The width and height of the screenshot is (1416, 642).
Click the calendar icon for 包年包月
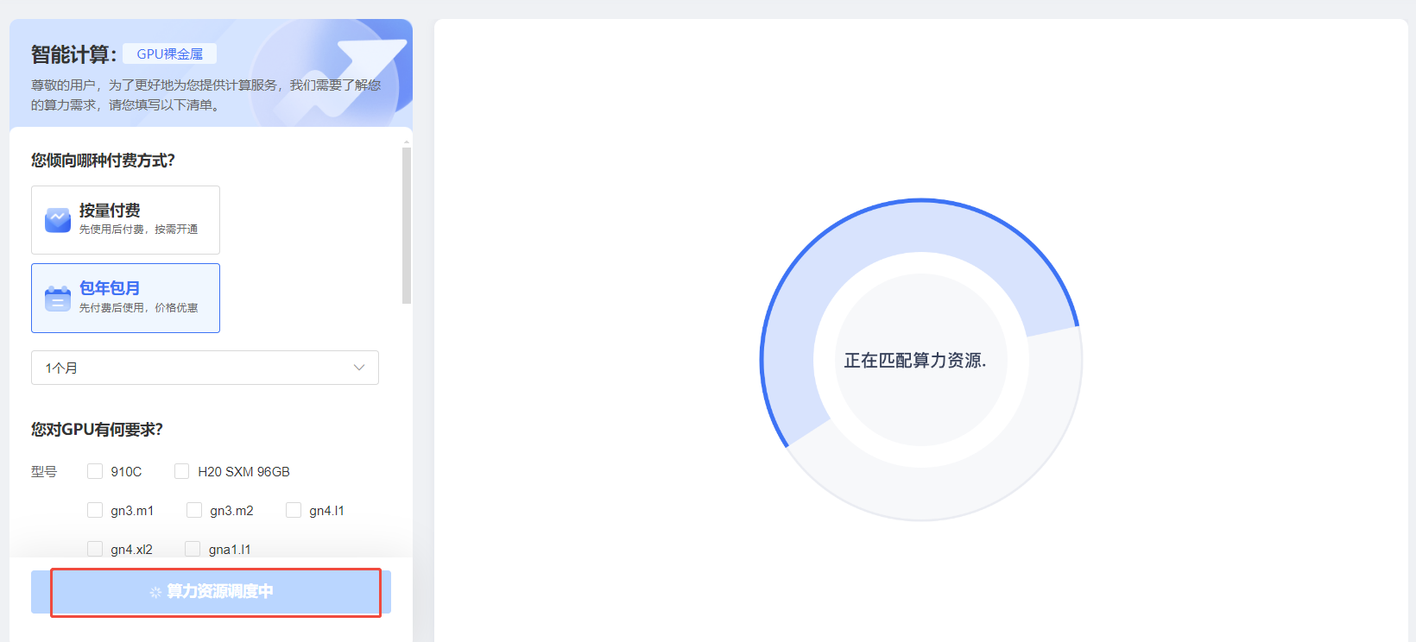(x=58, y=299)
